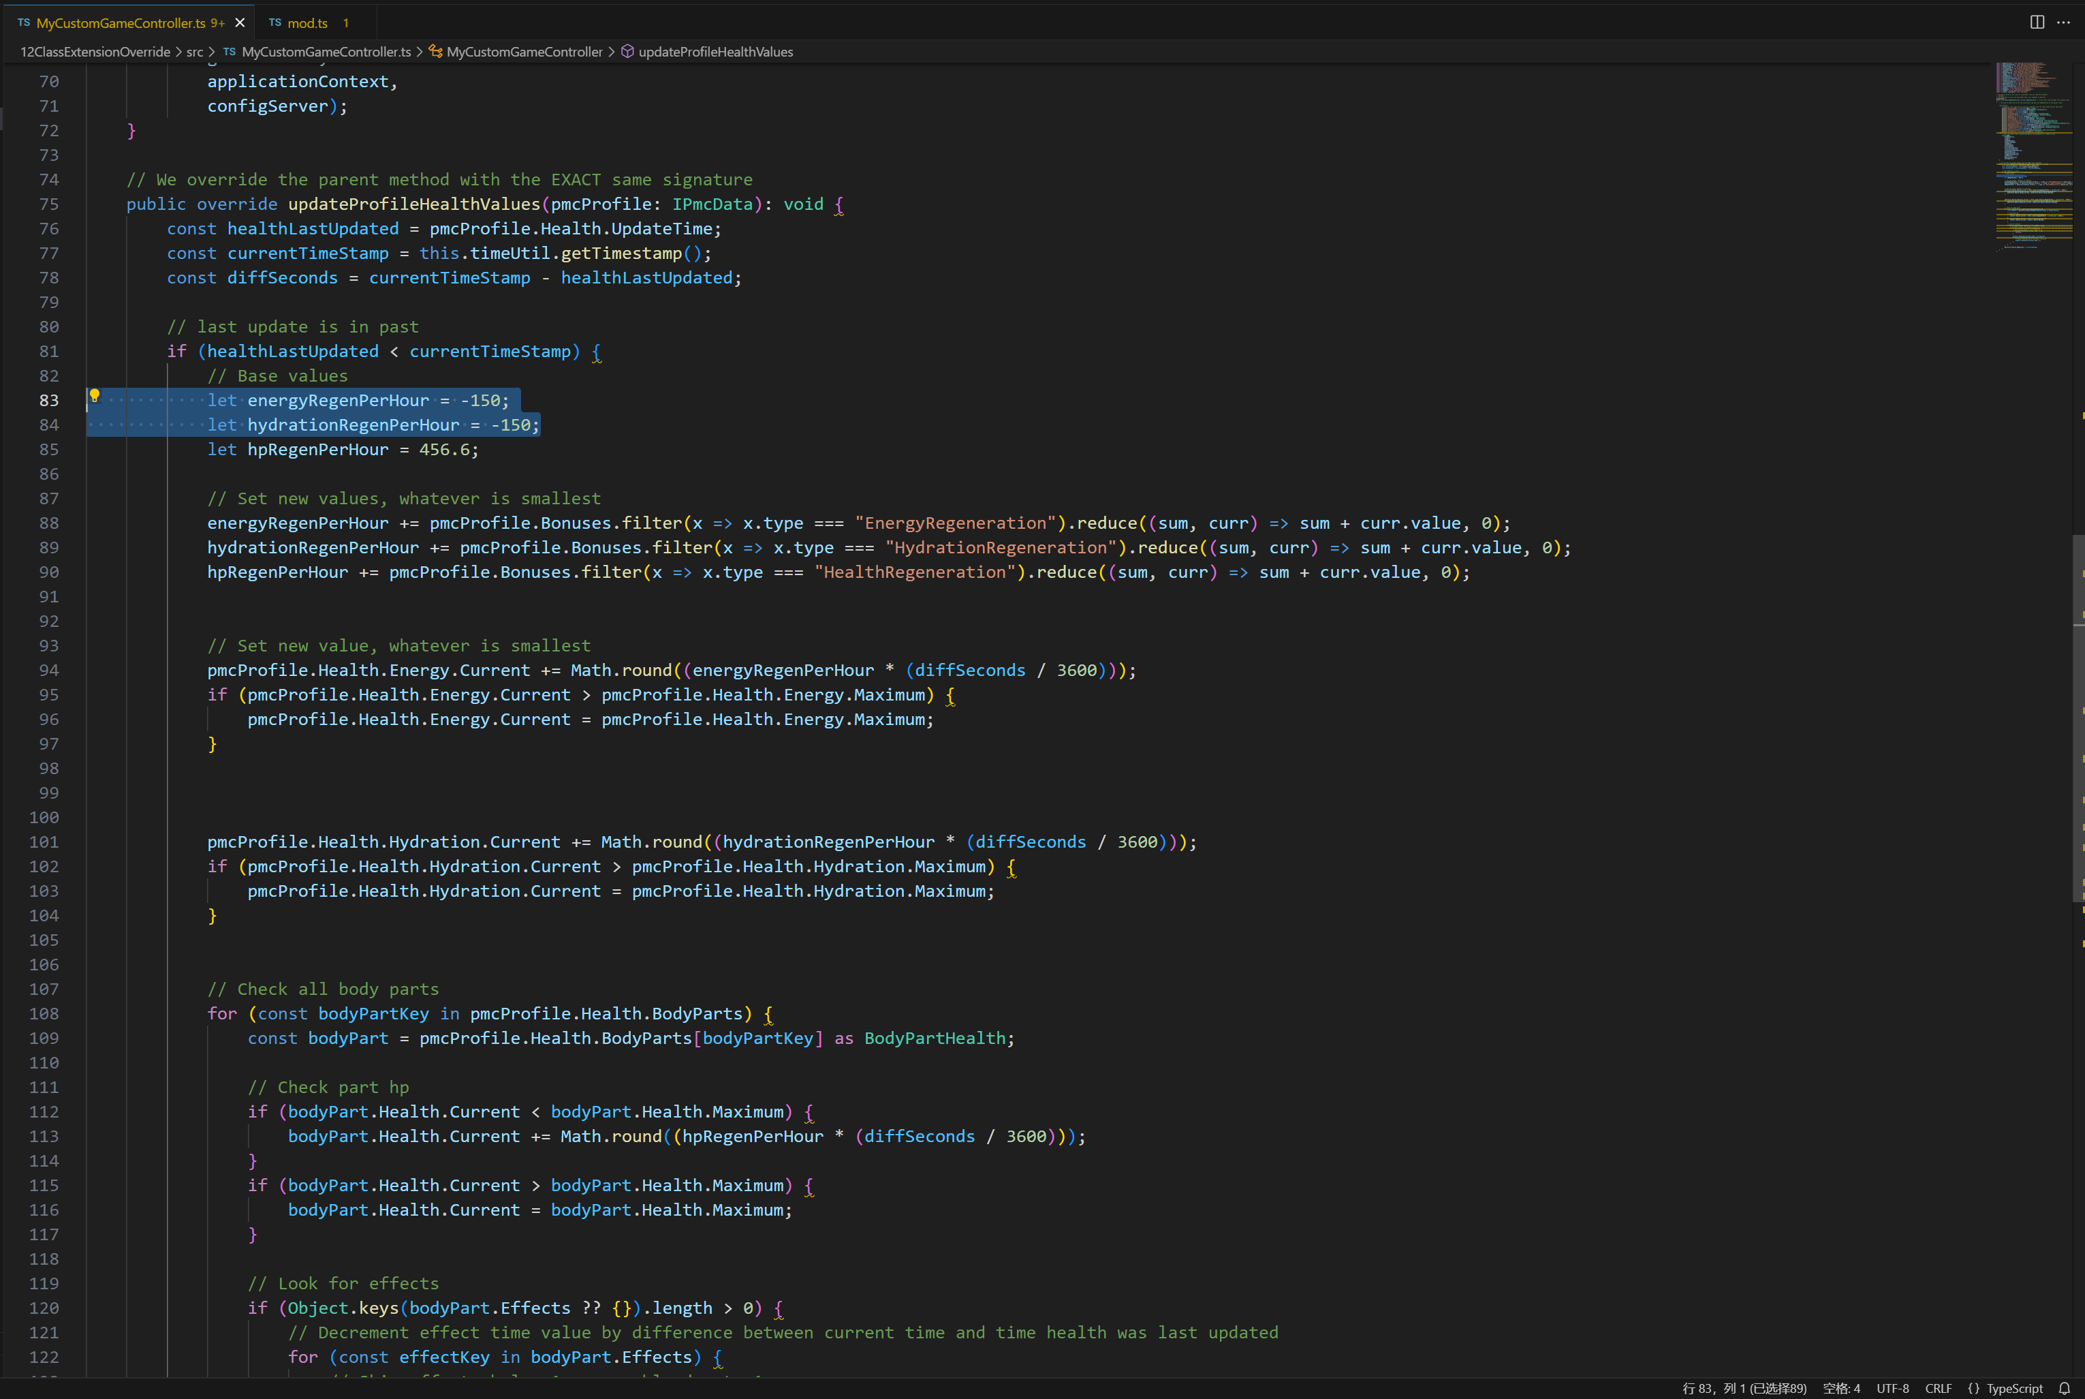Click the minimap code overview
Viewport: 2085px width, 1399px height.
[2033, 161]
